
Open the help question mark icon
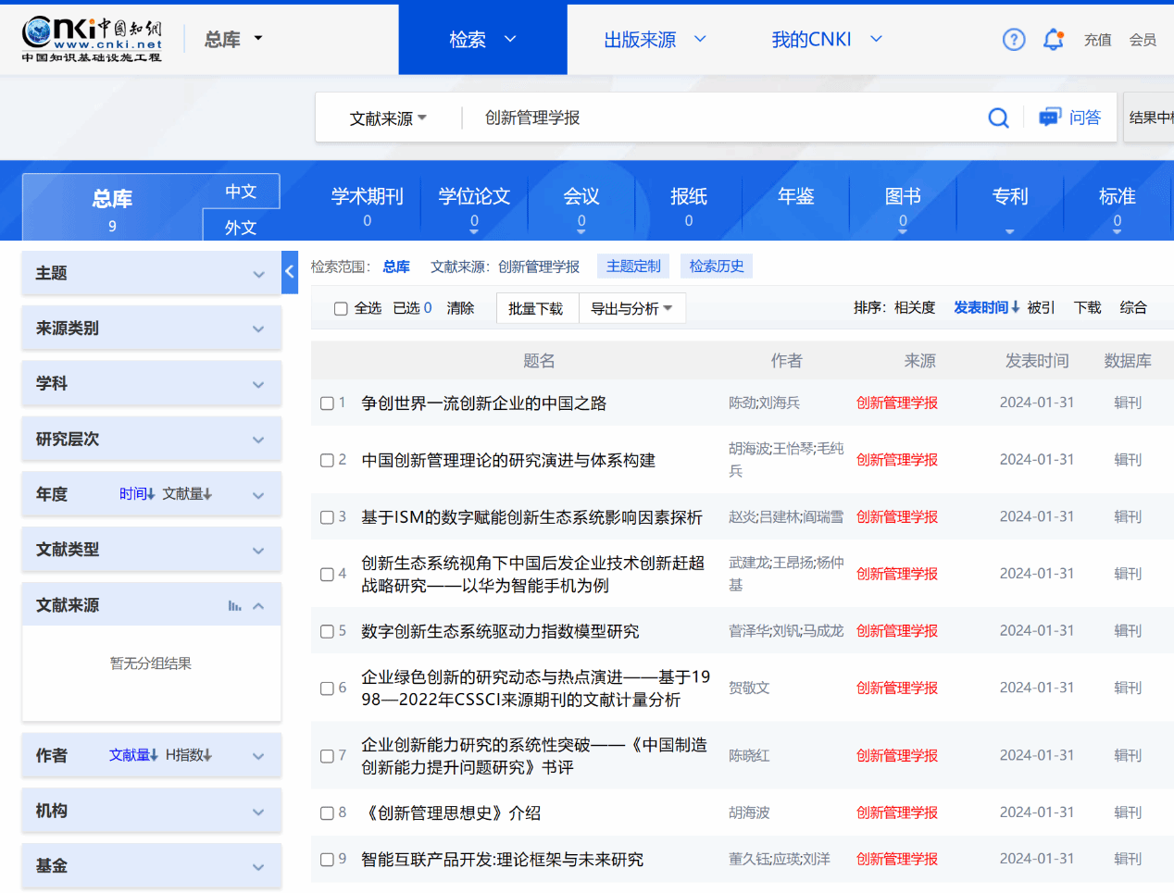[1014, 40]
